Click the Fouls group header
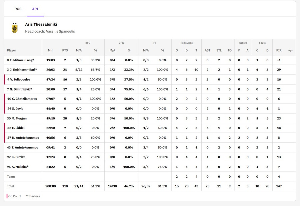The height and width of the screenshot is (206, 300). pyautogui.click(x=262, y=43)
